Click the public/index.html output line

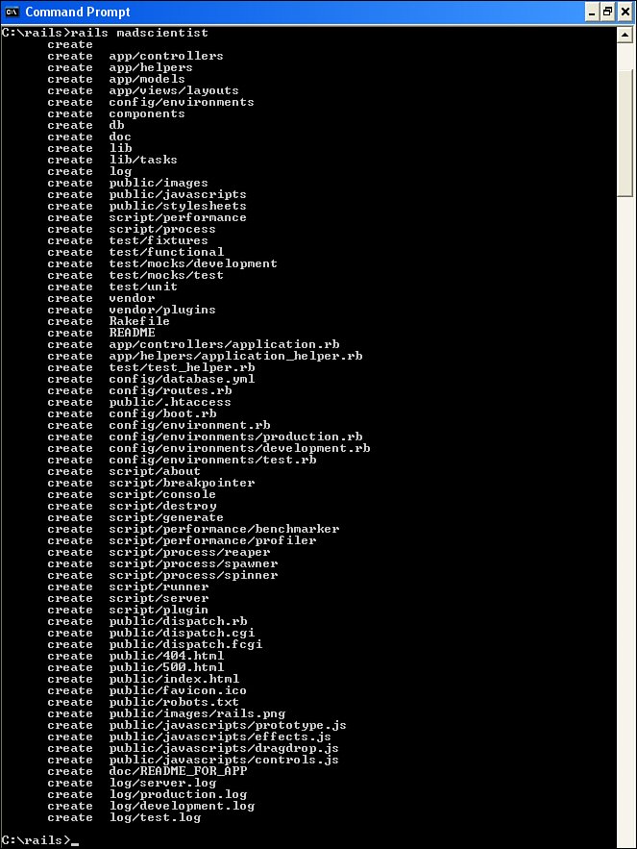click(143, 679)
